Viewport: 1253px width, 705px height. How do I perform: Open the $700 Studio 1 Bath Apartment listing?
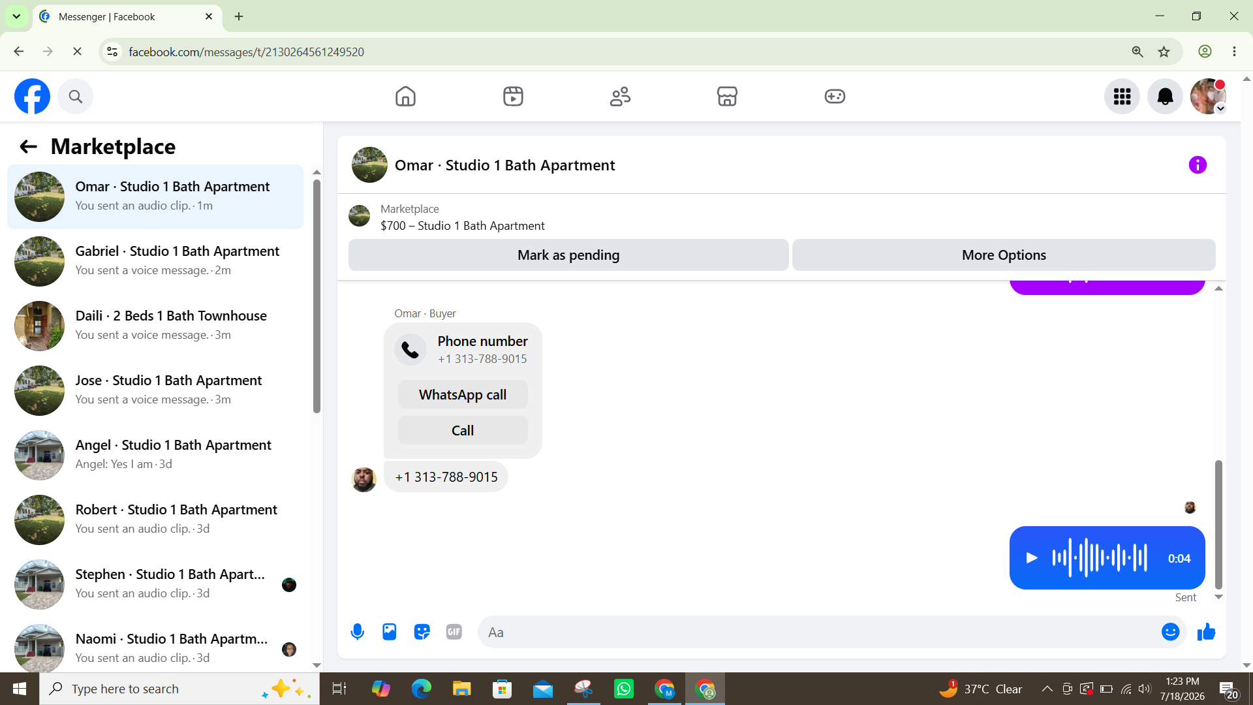point(463,226)
